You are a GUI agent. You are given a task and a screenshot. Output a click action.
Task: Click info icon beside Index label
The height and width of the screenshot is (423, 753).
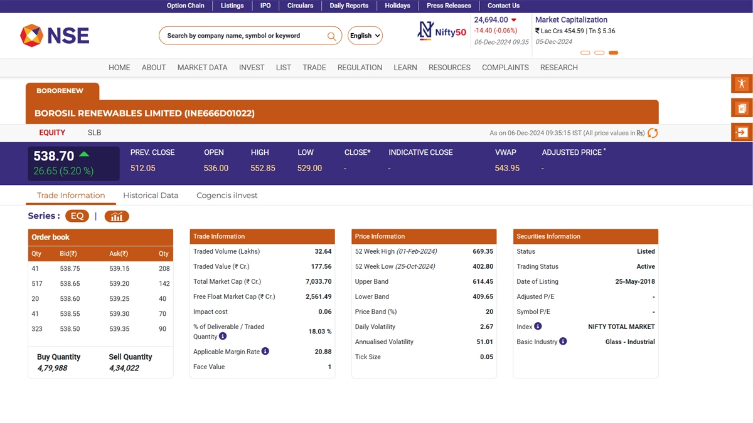point(538,326)
